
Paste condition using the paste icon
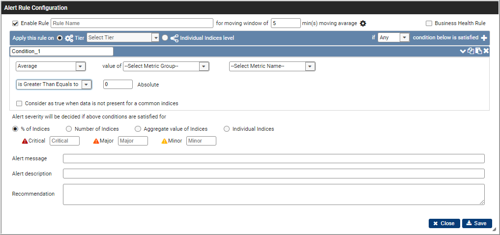[478, 51]
